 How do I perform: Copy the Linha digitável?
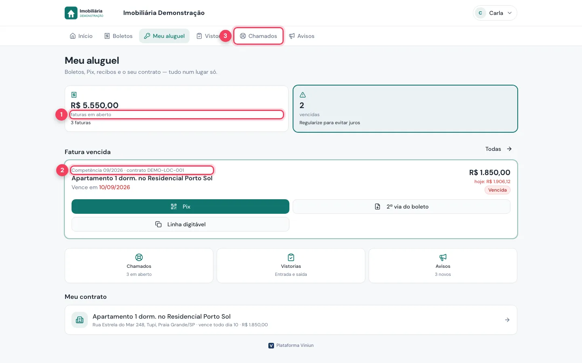tap(180, 224)
